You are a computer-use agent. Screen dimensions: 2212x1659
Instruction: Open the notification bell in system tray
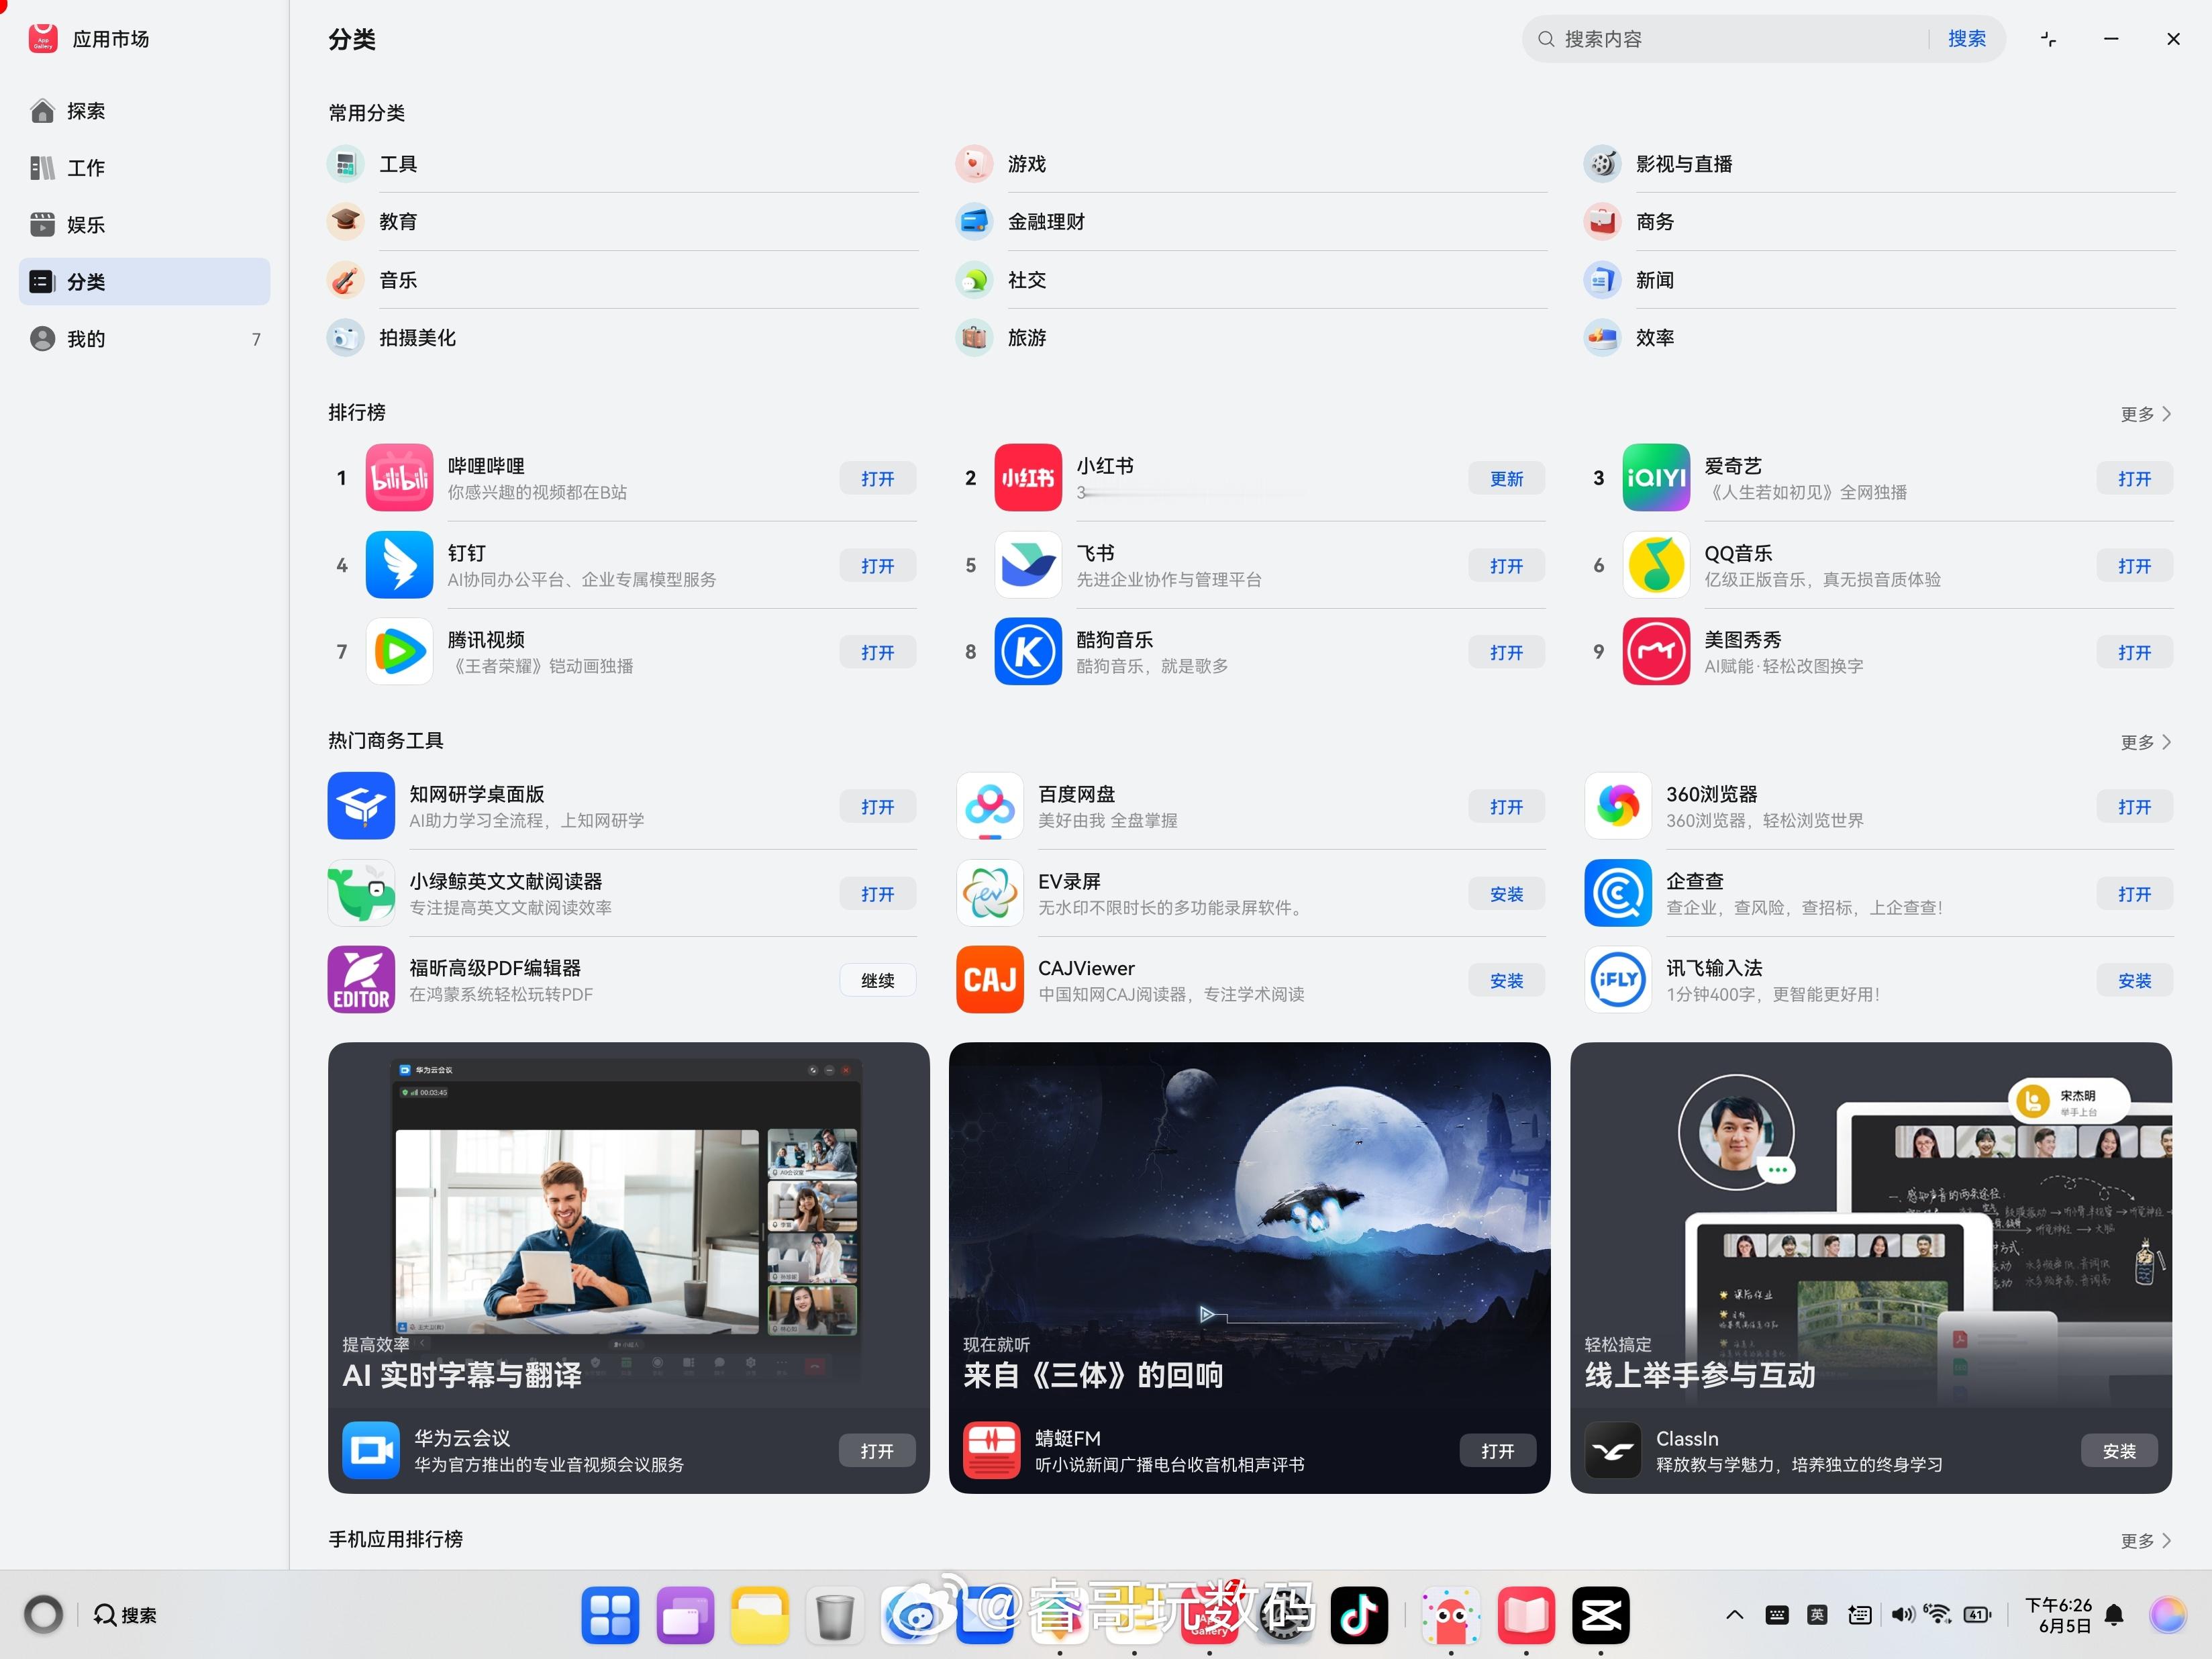2114,1615
